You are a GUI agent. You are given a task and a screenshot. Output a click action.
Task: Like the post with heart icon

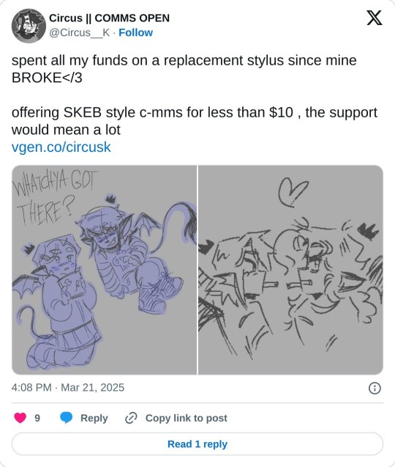click(20, 418)
